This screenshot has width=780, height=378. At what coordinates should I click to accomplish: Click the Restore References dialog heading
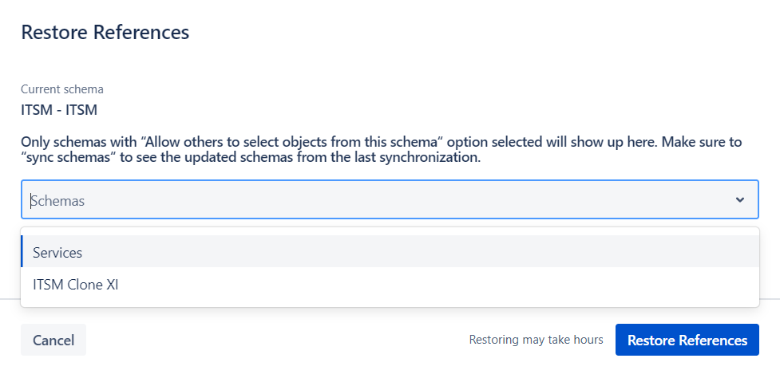[105, 32]
